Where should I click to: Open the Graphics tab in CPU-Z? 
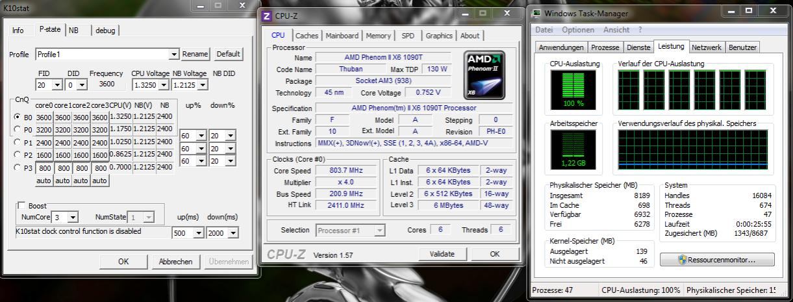pos(439,36)
